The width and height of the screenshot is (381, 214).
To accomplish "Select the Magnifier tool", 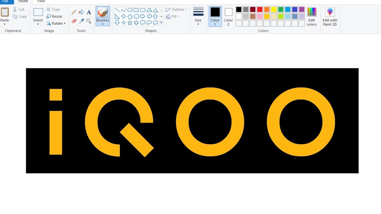I will click(x=89, y=21).
